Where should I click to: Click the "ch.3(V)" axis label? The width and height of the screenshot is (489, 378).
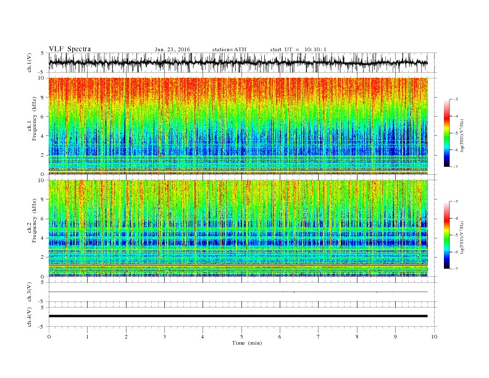tap(30, 292)
